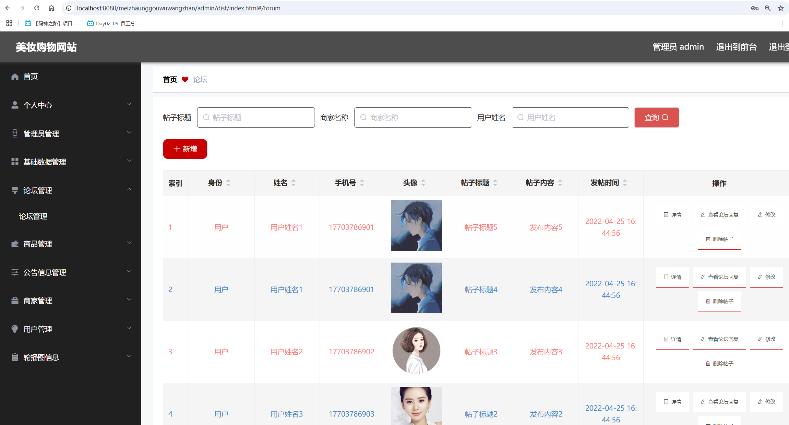Click the browser home icon
Screen dimensions: 789x425
coord(51,8)
